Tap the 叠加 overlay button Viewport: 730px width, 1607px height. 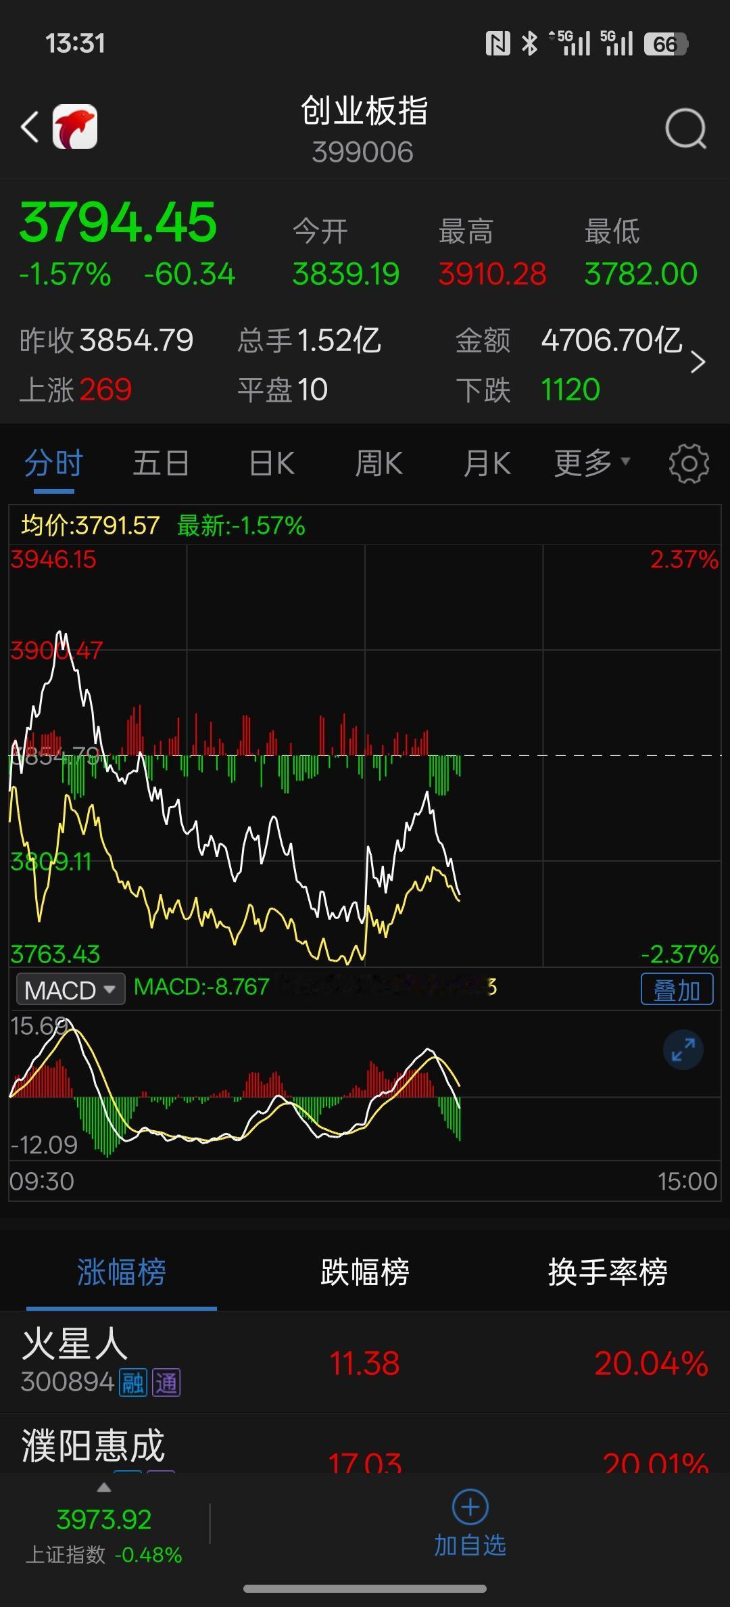click(x=677, y=989)
